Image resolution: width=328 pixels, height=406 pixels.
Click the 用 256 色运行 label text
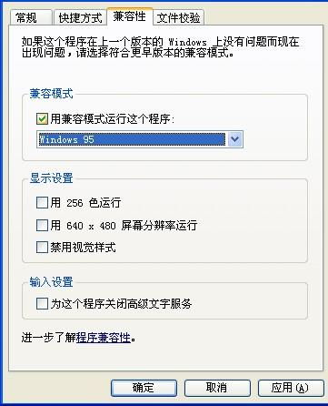[85, 203]
